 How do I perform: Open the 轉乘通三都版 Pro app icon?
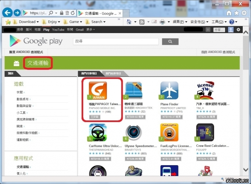coord(133,91)
